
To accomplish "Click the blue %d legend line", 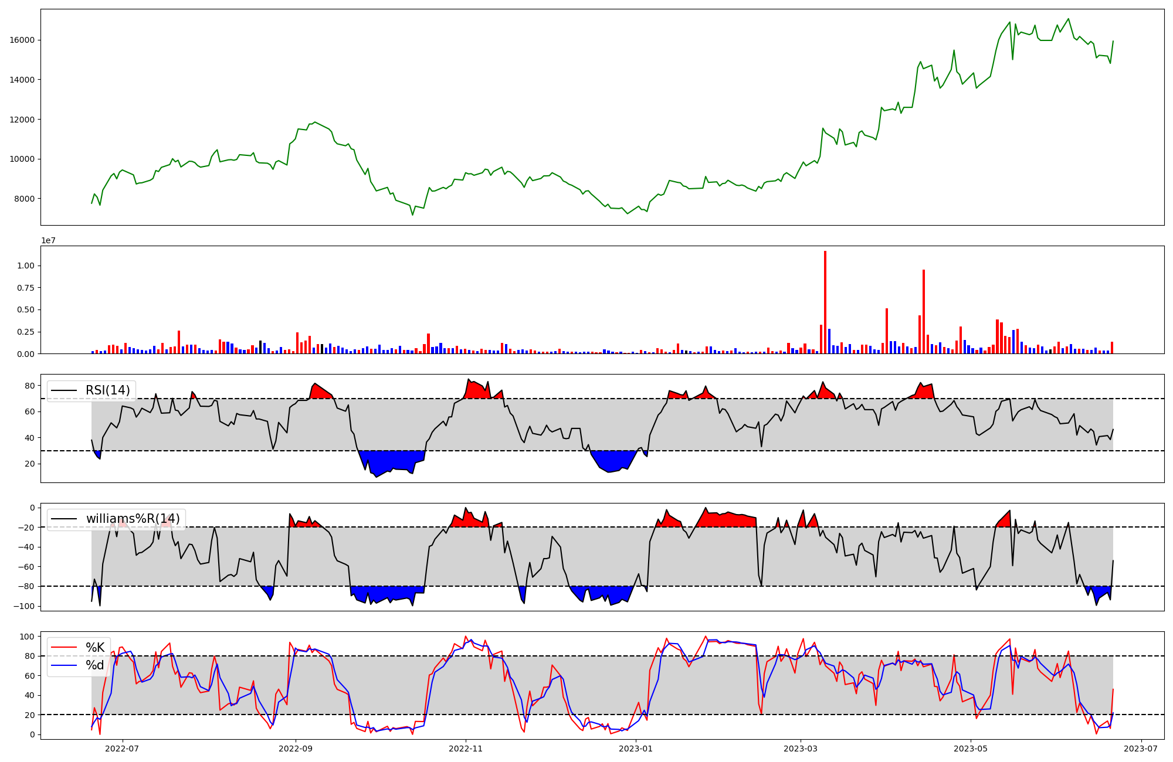I will point(64,665).
